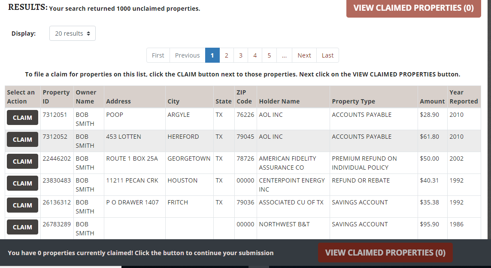Claim the FRITCH savings account property

tap(22, 205)
